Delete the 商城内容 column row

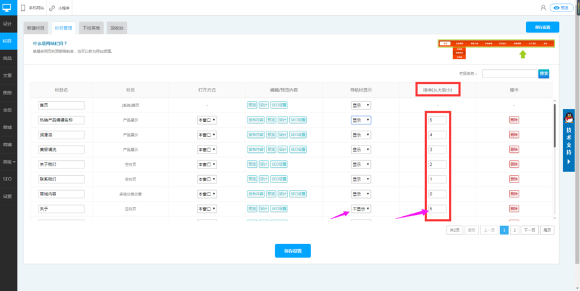tap(514, 194)
